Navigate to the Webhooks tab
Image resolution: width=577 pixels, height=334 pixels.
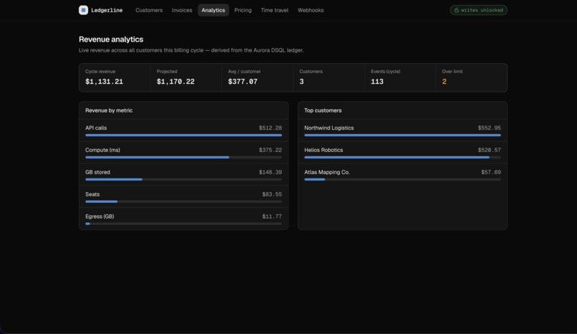pos(311,10)
